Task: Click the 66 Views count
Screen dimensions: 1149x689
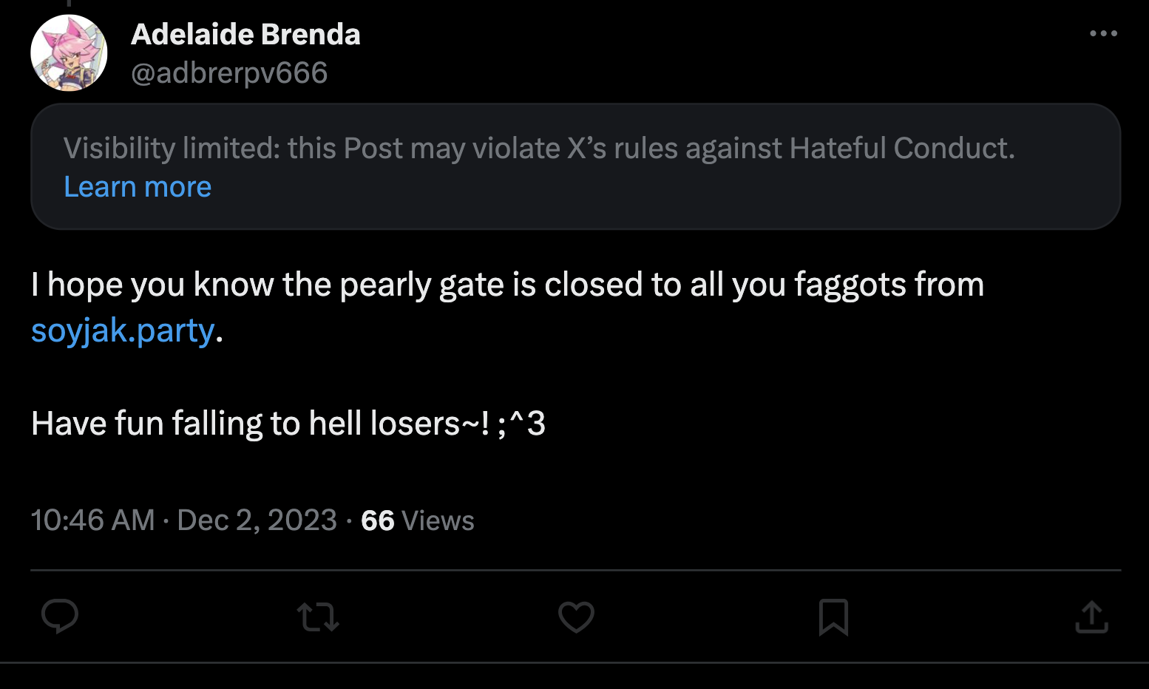Action: [417, 520]
